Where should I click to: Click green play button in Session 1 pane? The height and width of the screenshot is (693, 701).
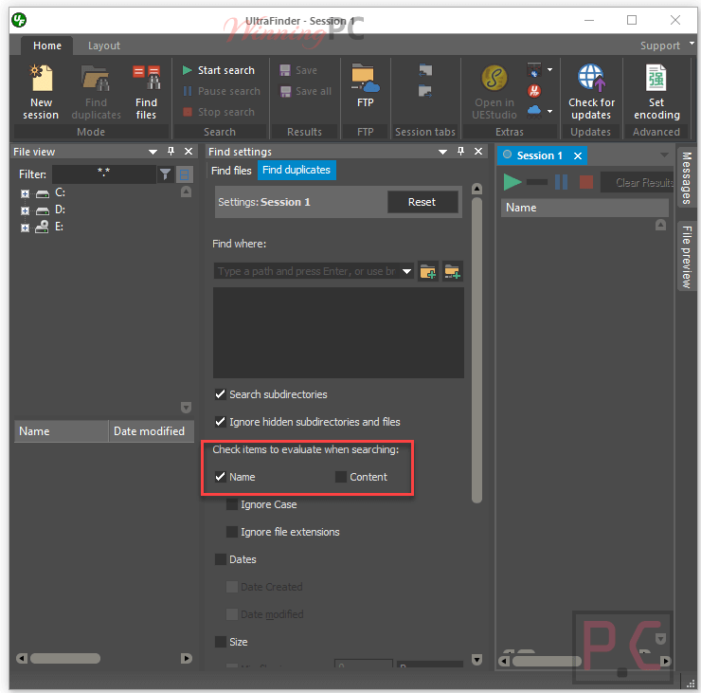pos(512,182)
